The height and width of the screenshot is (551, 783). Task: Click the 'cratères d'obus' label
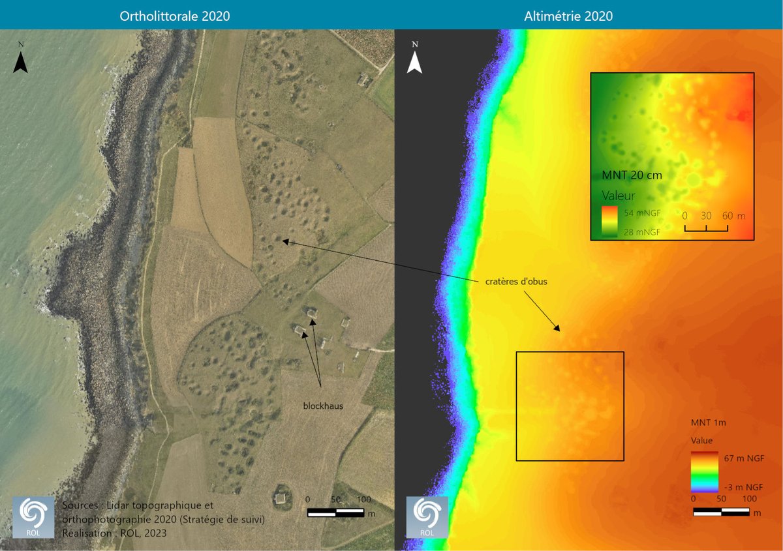[x=515, y=282]
